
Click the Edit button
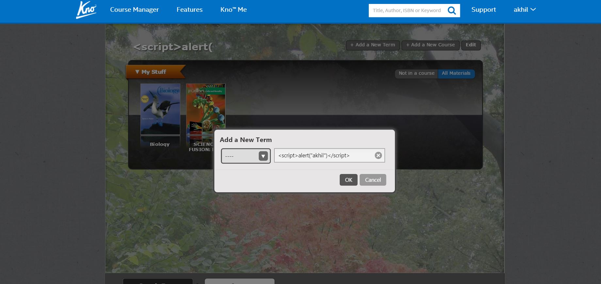471,45
